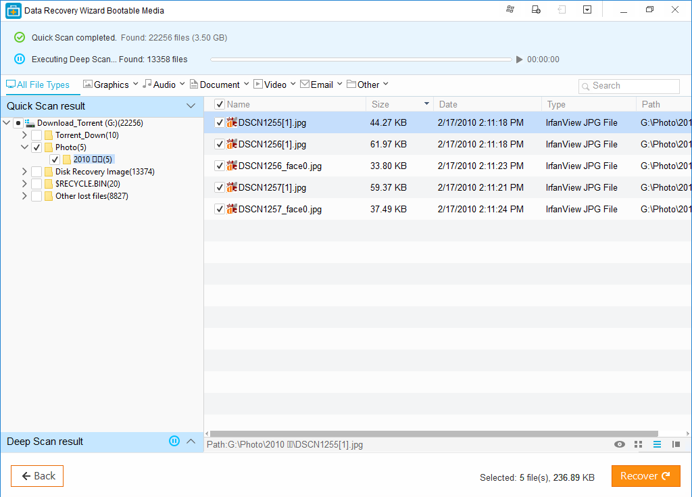Open the title bar dropdown menu icon
Screen dimensions: 692x497
click(x=587, y=9)
